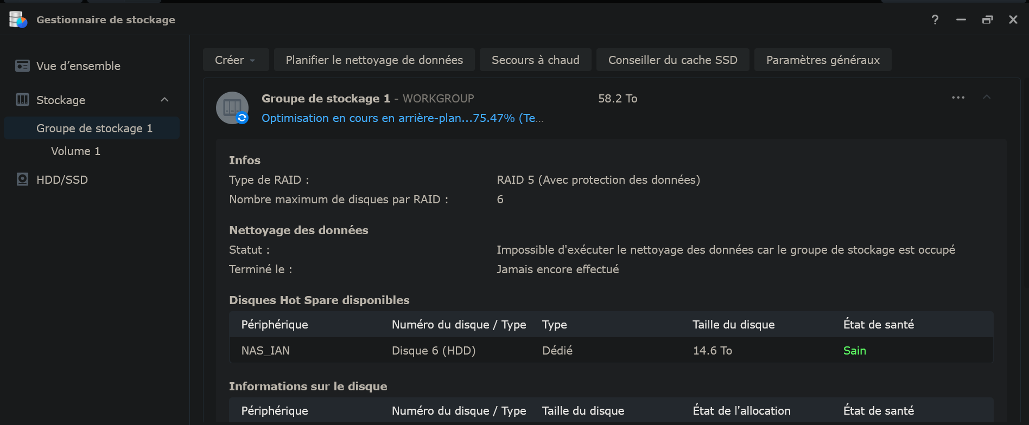Open Paramètres généraux
This screenshot has width=1029, height=425.
tap(822, 60)
